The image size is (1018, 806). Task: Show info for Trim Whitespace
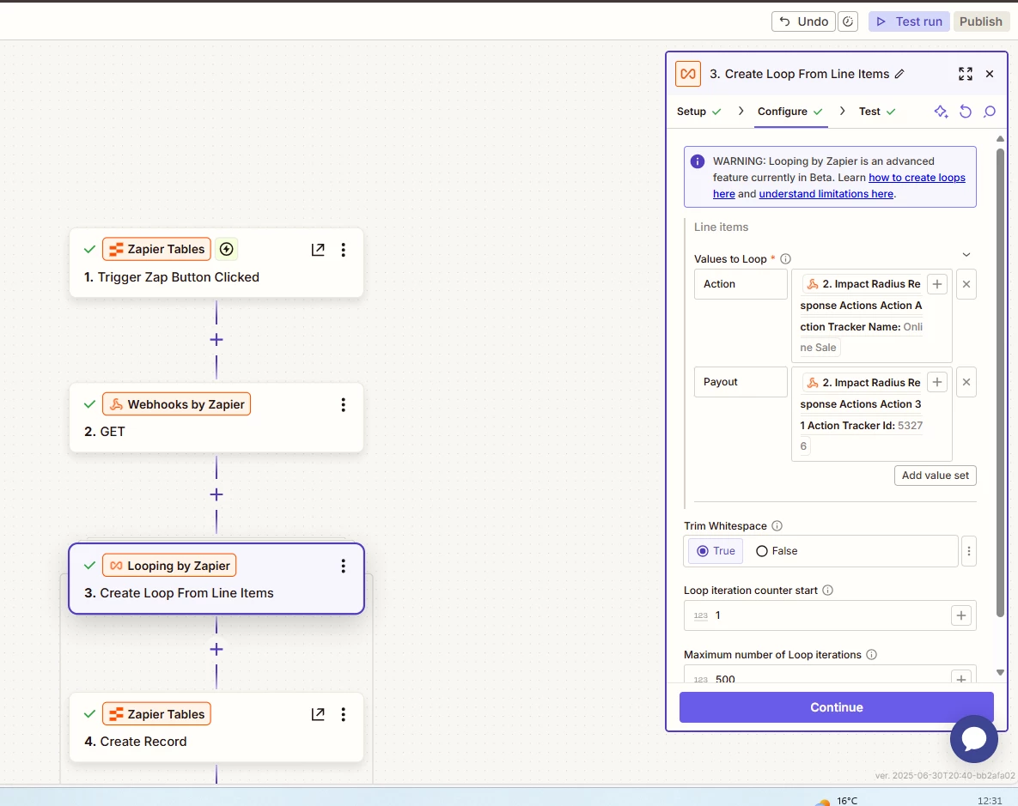[x=777, y=525]
